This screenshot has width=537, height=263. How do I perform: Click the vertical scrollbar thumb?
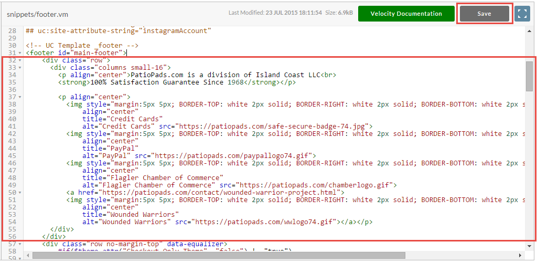530,76
